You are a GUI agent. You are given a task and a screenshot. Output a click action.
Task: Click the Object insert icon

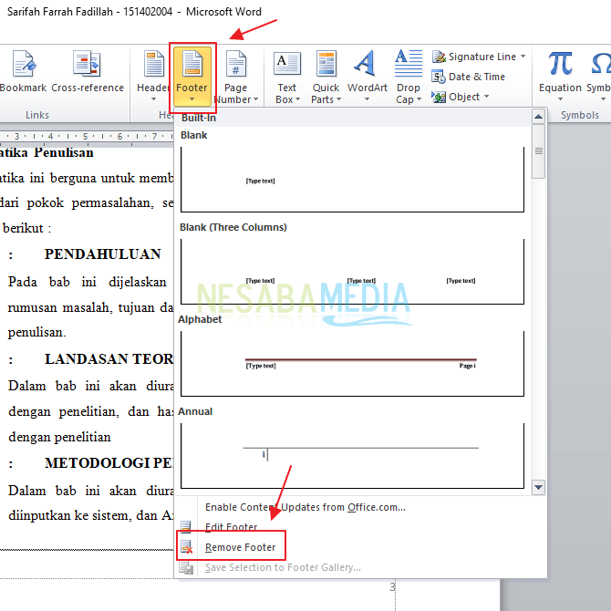(x=439, y=97)
